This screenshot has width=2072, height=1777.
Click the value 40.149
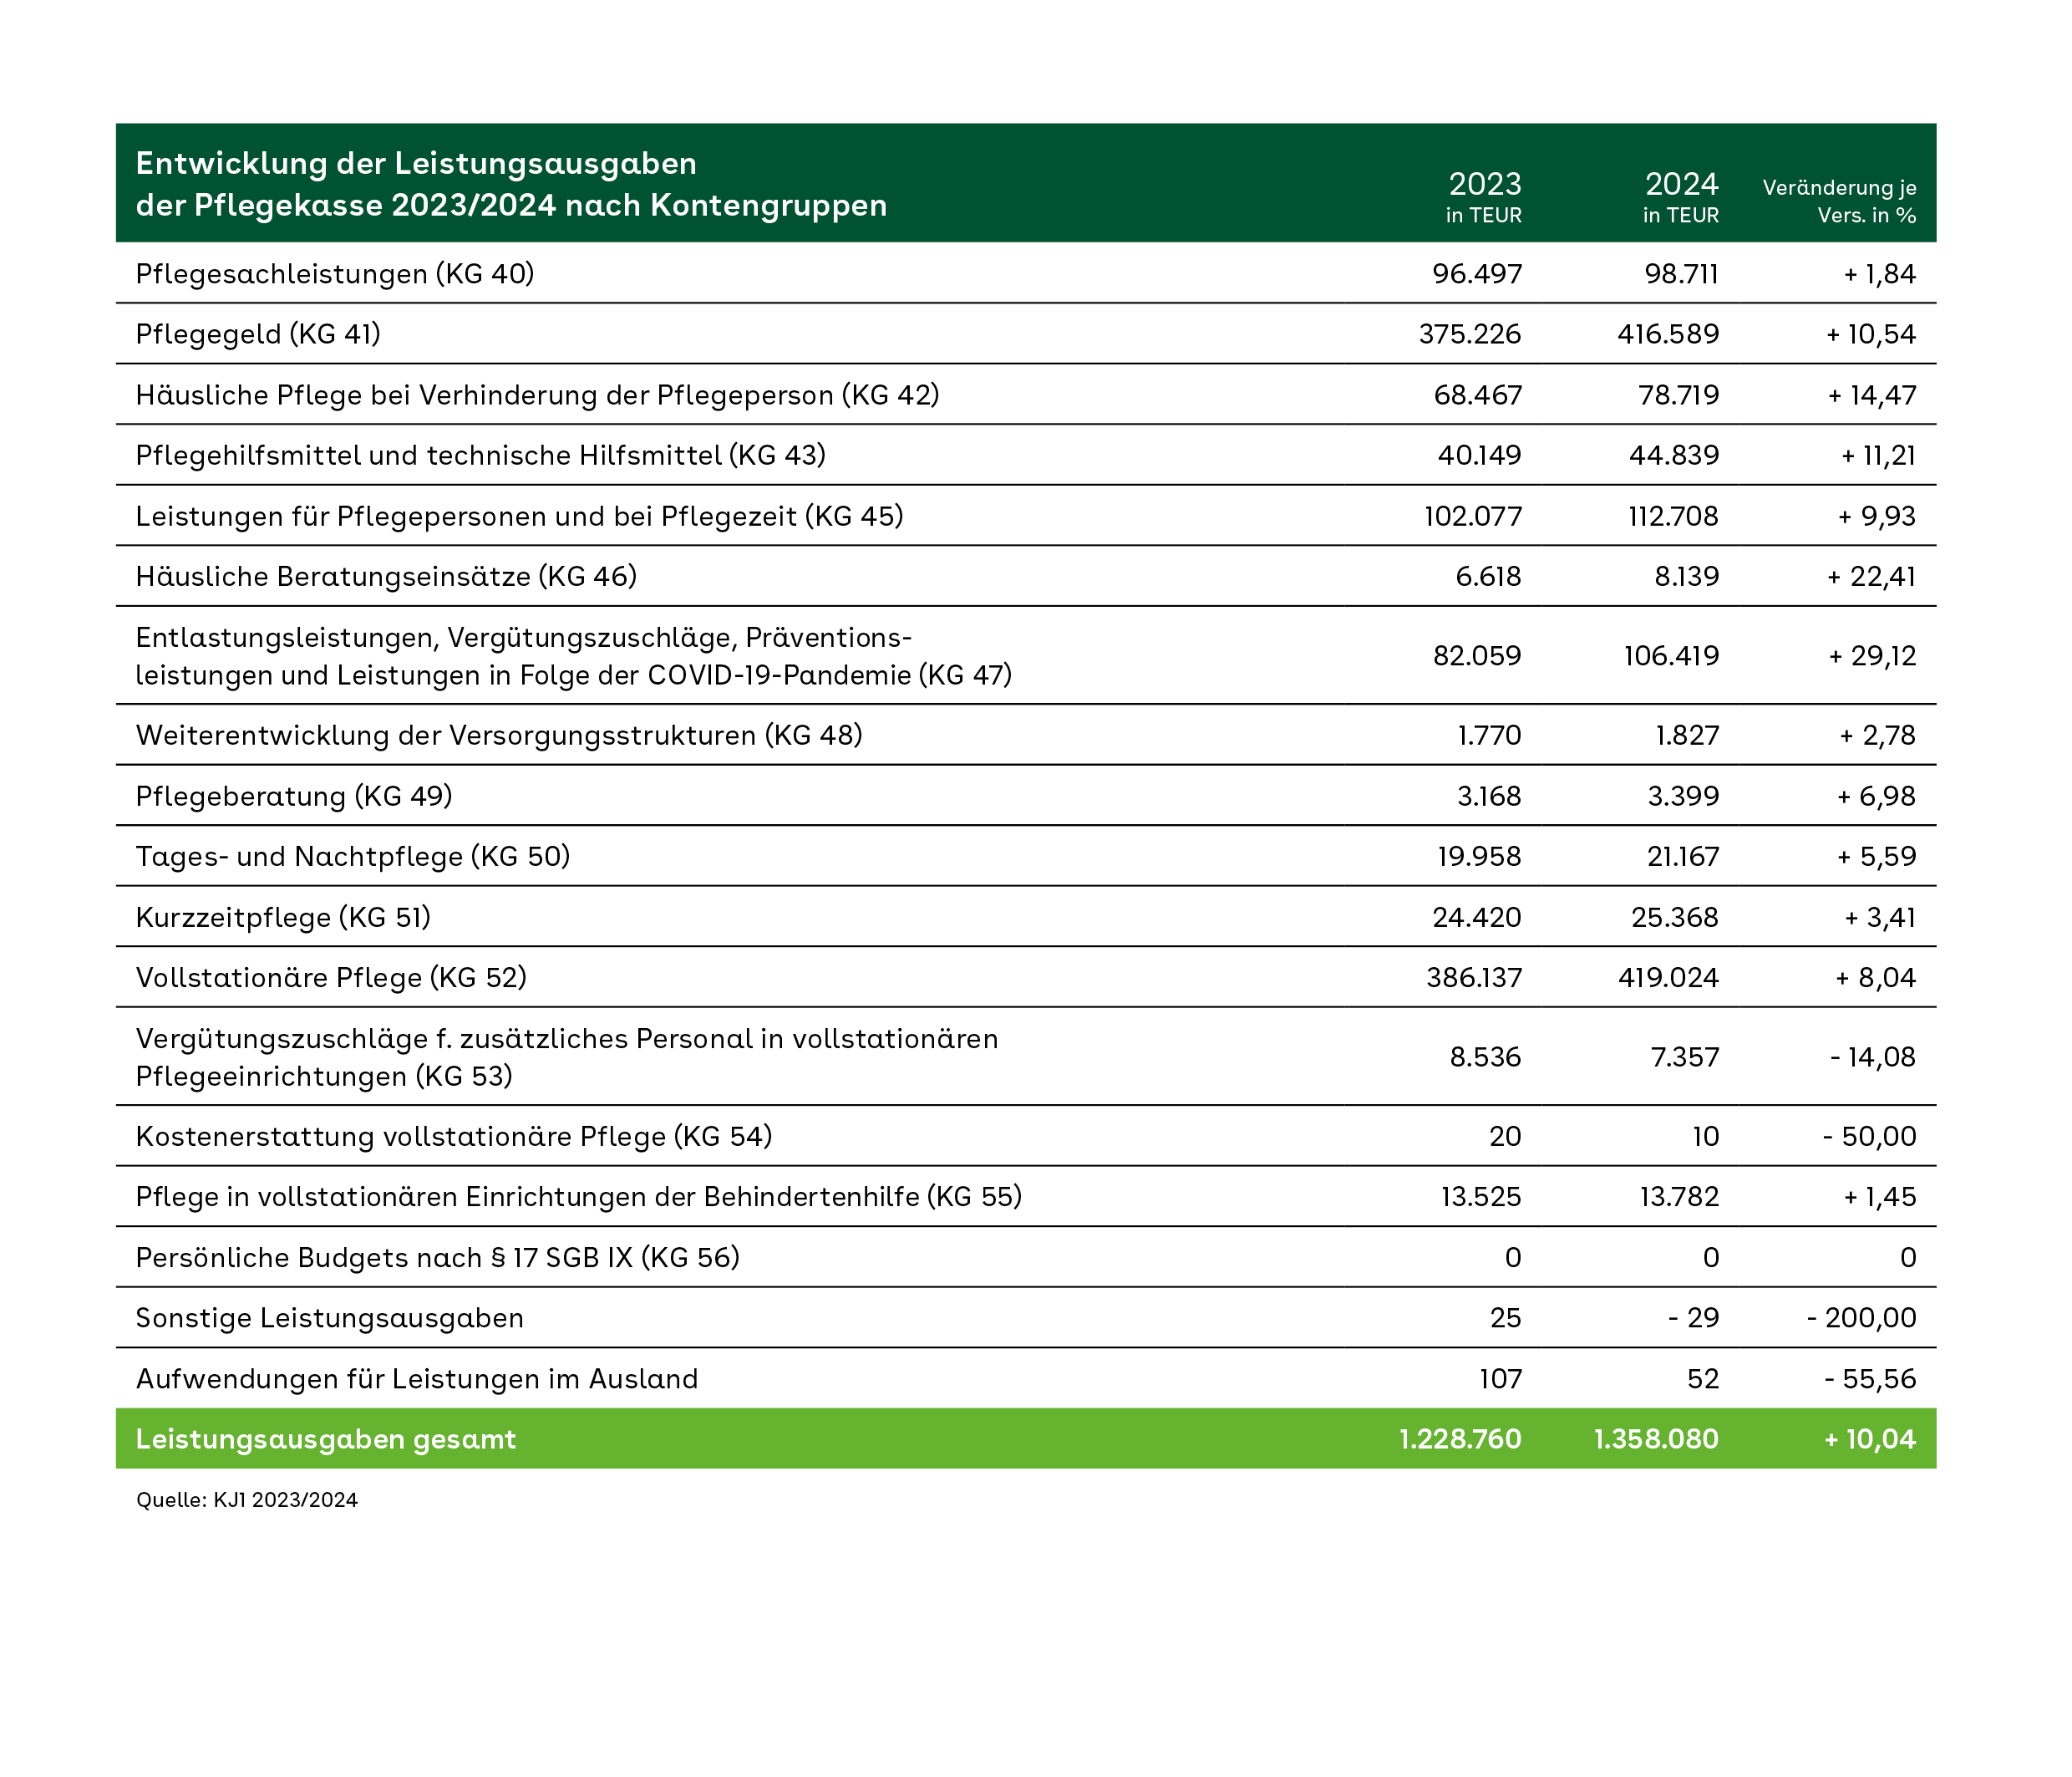pyautogui.click(x=1479, y=456)
